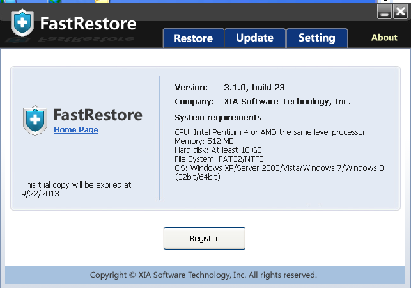Click the CPU requirement line
This screenshot has width=411, height=288.
pos(269,132)
